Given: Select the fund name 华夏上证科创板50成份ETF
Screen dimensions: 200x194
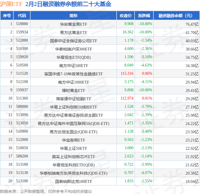Looking at the screenshot, I should click(x=73, y=107).
